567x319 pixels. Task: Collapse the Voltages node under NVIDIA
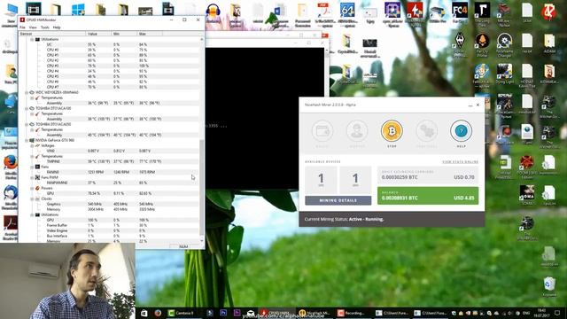pos(32,145)
